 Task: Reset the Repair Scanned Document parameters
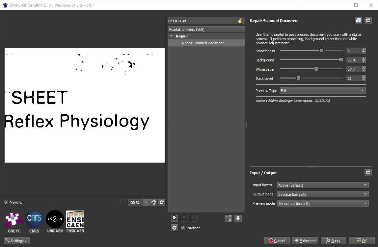tap(368, 20)
